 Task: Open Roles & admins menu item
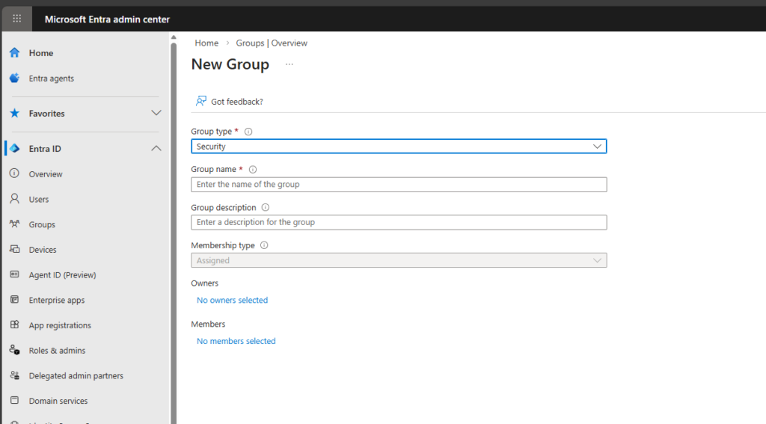click(57, 351)
